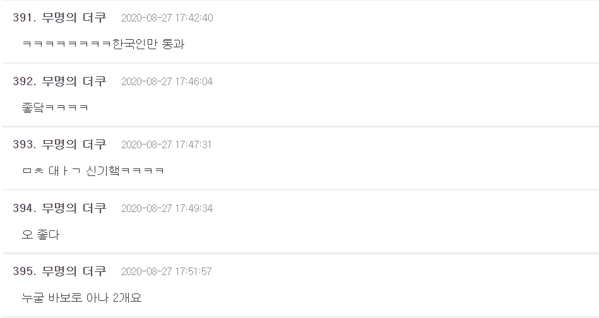The image size is (599, 318).
Task: Click comment number 391
Action: [x=24, y=18]
